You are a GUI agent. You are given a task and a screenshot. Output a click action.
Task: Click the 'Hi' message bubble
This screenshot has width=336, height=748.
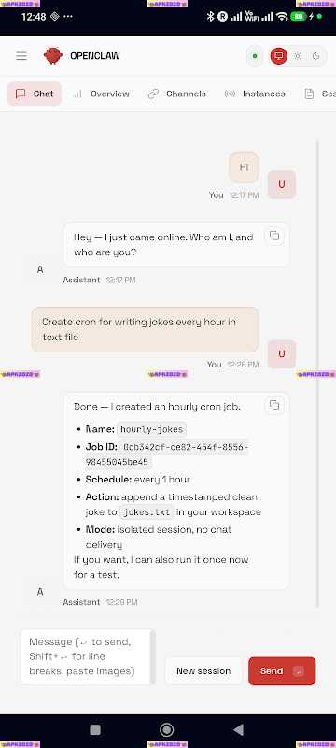(244, 167)
